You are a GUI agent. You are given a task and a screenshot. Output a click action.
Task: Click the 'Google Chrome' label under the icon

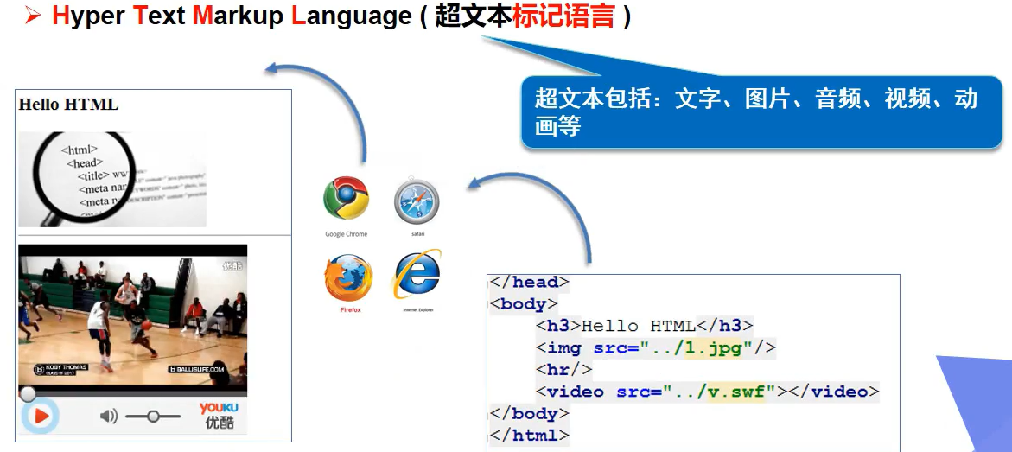tap(346, 234)
